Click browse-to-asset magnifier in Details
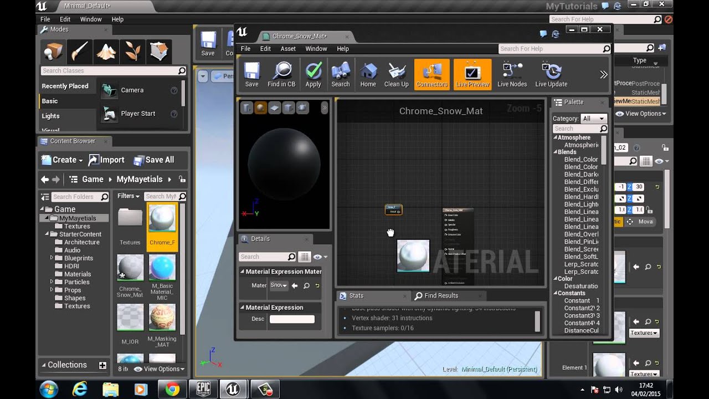Image resolution: width=709 pixels, height=399 pixels. pos(306,286)
